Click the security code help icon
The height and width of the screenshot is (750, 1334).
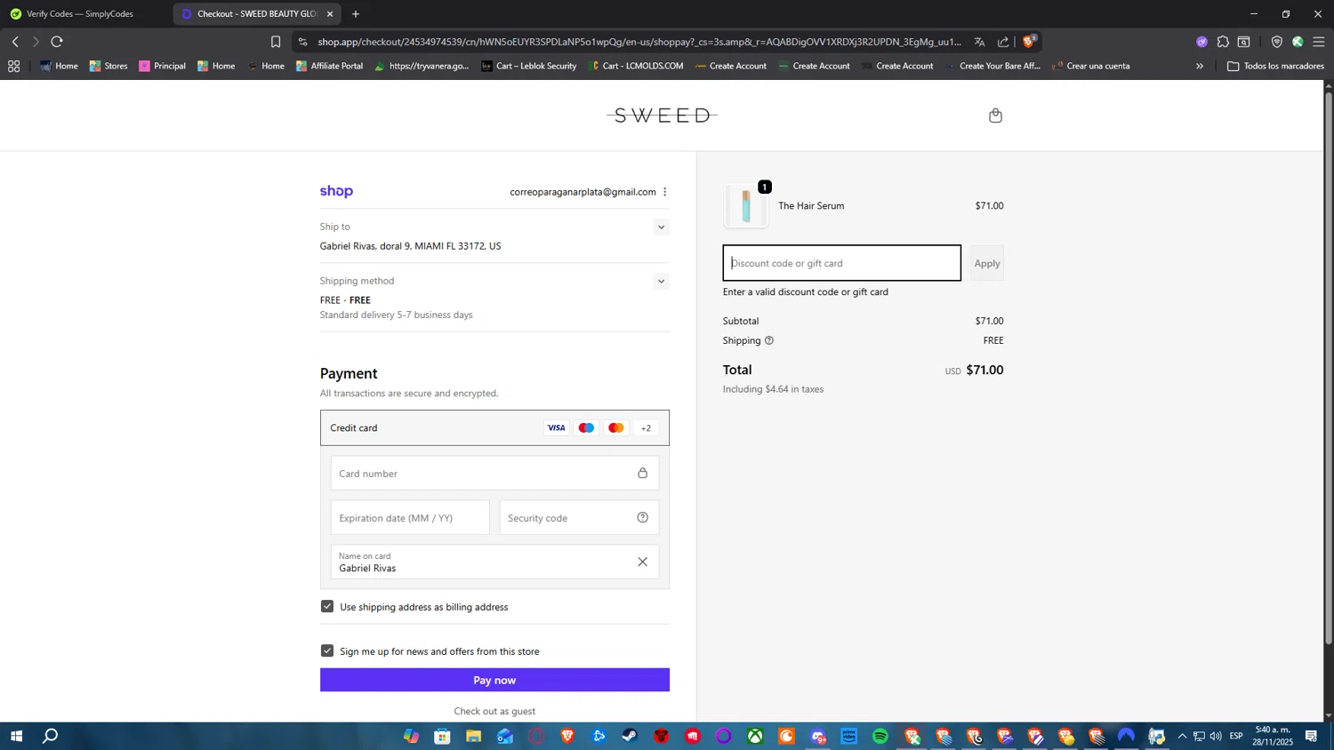[x=642, y=518]
